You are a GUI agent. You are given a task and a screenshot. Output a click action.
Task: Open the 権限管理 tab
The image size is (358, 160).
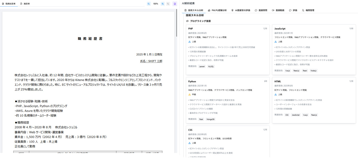click(308, 10)
